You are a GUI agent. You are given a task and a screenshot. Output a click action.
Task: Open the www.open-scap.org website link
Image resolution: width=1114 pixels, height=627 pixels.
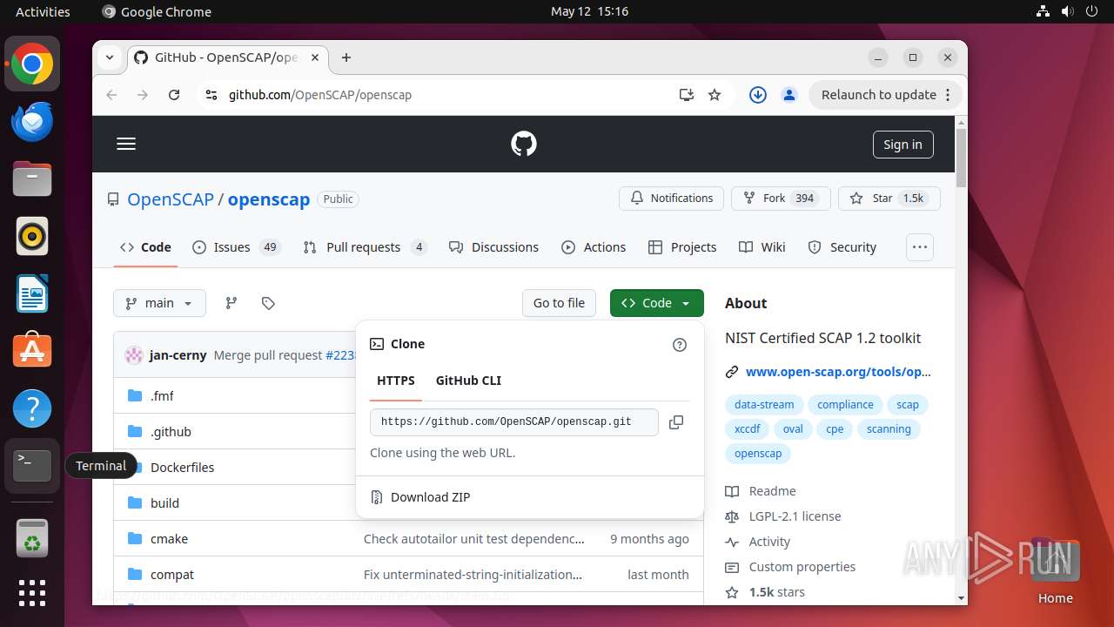click(x=838, y=372)
